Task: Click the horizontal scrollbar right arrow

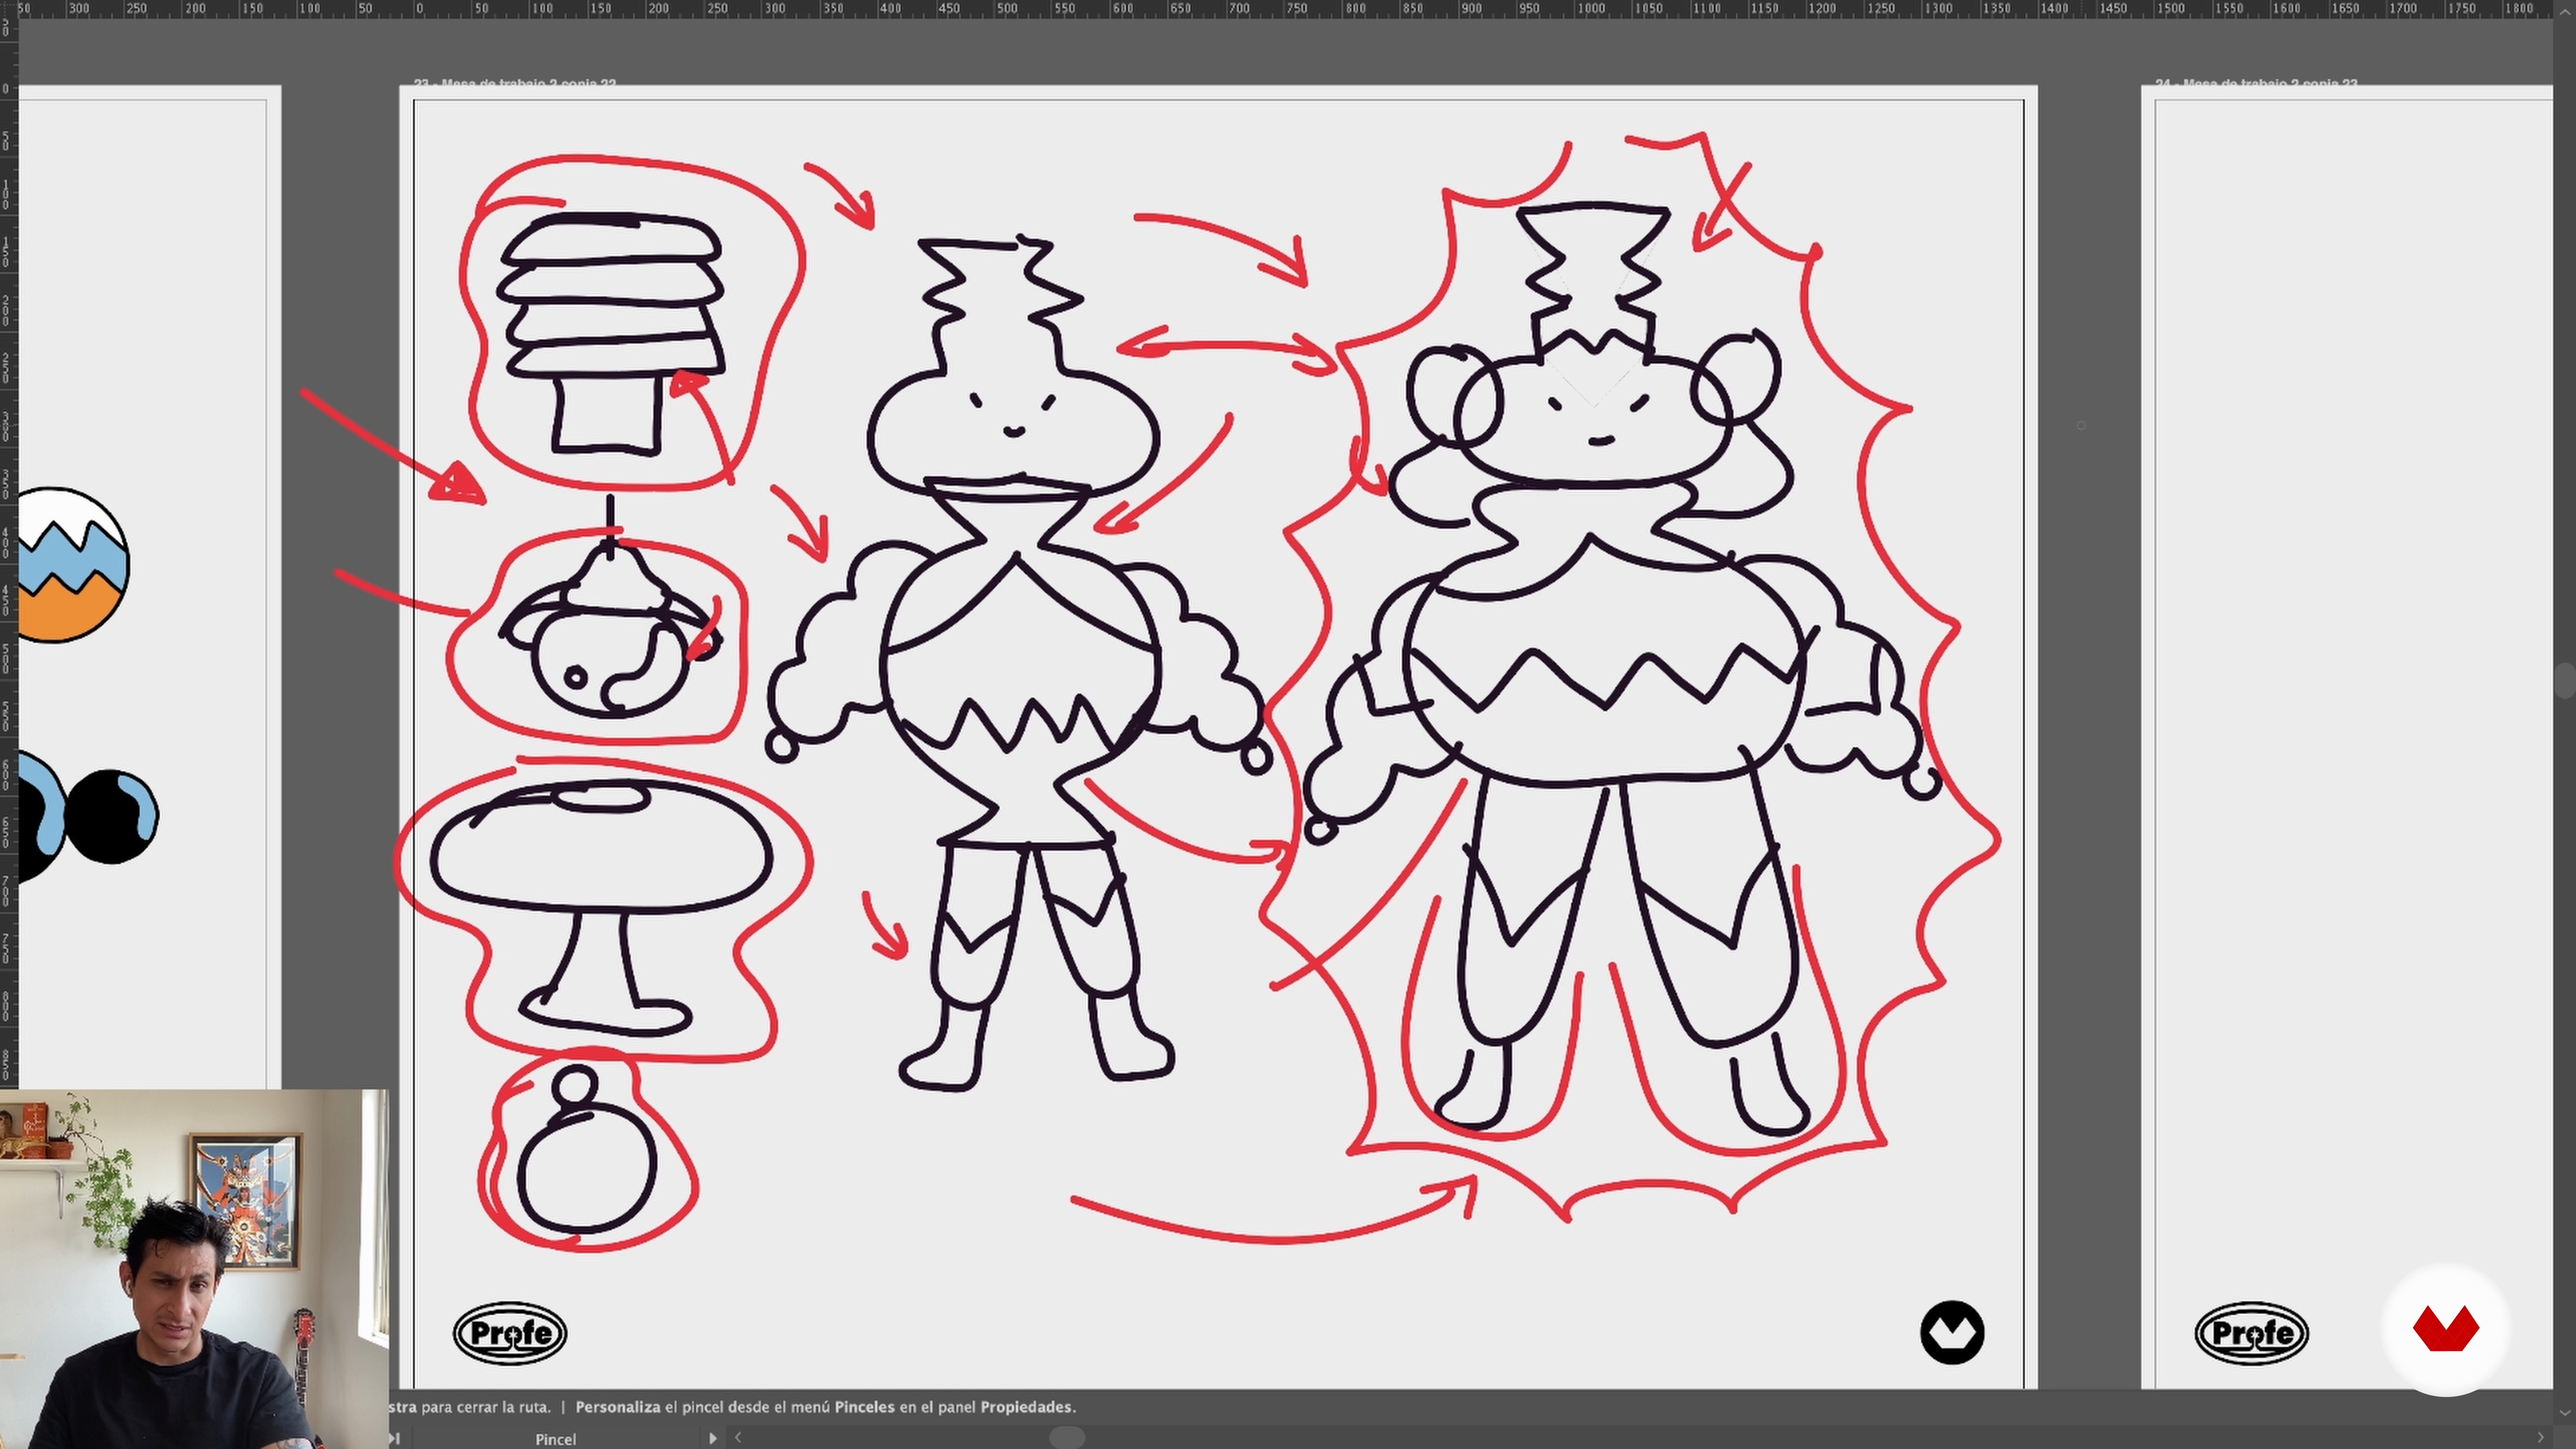Action: coord(2540,1438)
